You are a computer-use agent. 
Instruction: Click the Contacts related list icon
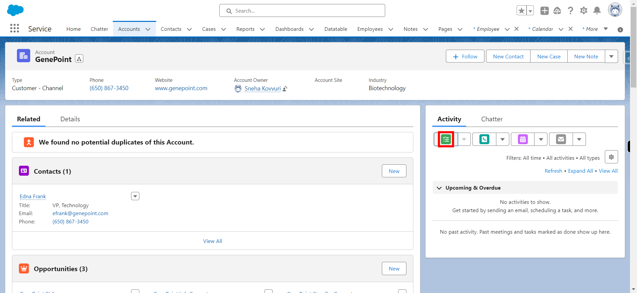[x=24, y=171]
